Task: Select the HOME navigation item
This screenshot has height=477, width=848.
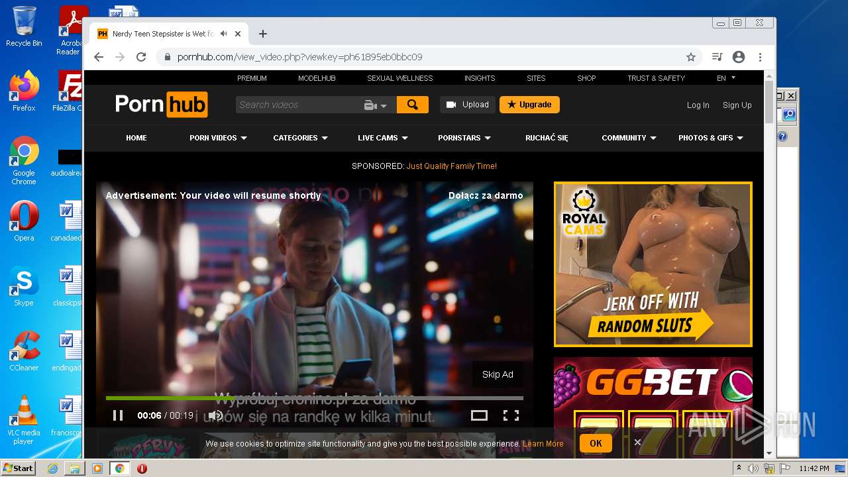Action: (136, 138)
